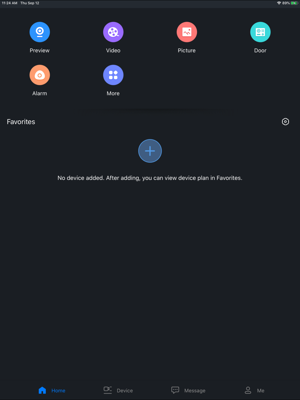
Task: Open the Video film reel icon
Action: 113,32
